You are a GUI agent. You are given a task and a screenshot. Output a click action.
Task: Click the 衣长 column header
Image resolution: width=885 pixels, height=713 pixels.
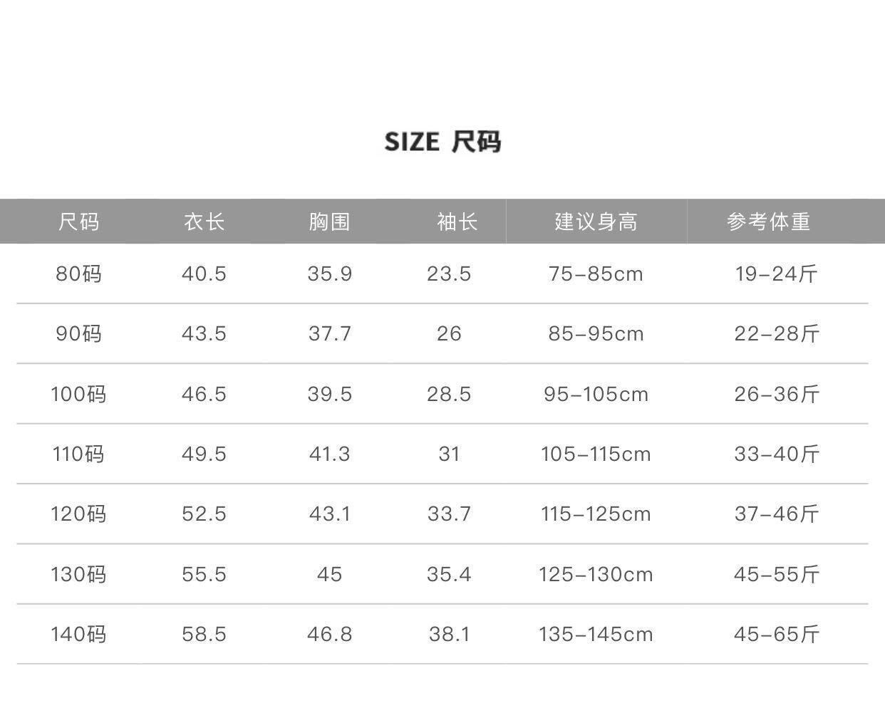(205, 222)
